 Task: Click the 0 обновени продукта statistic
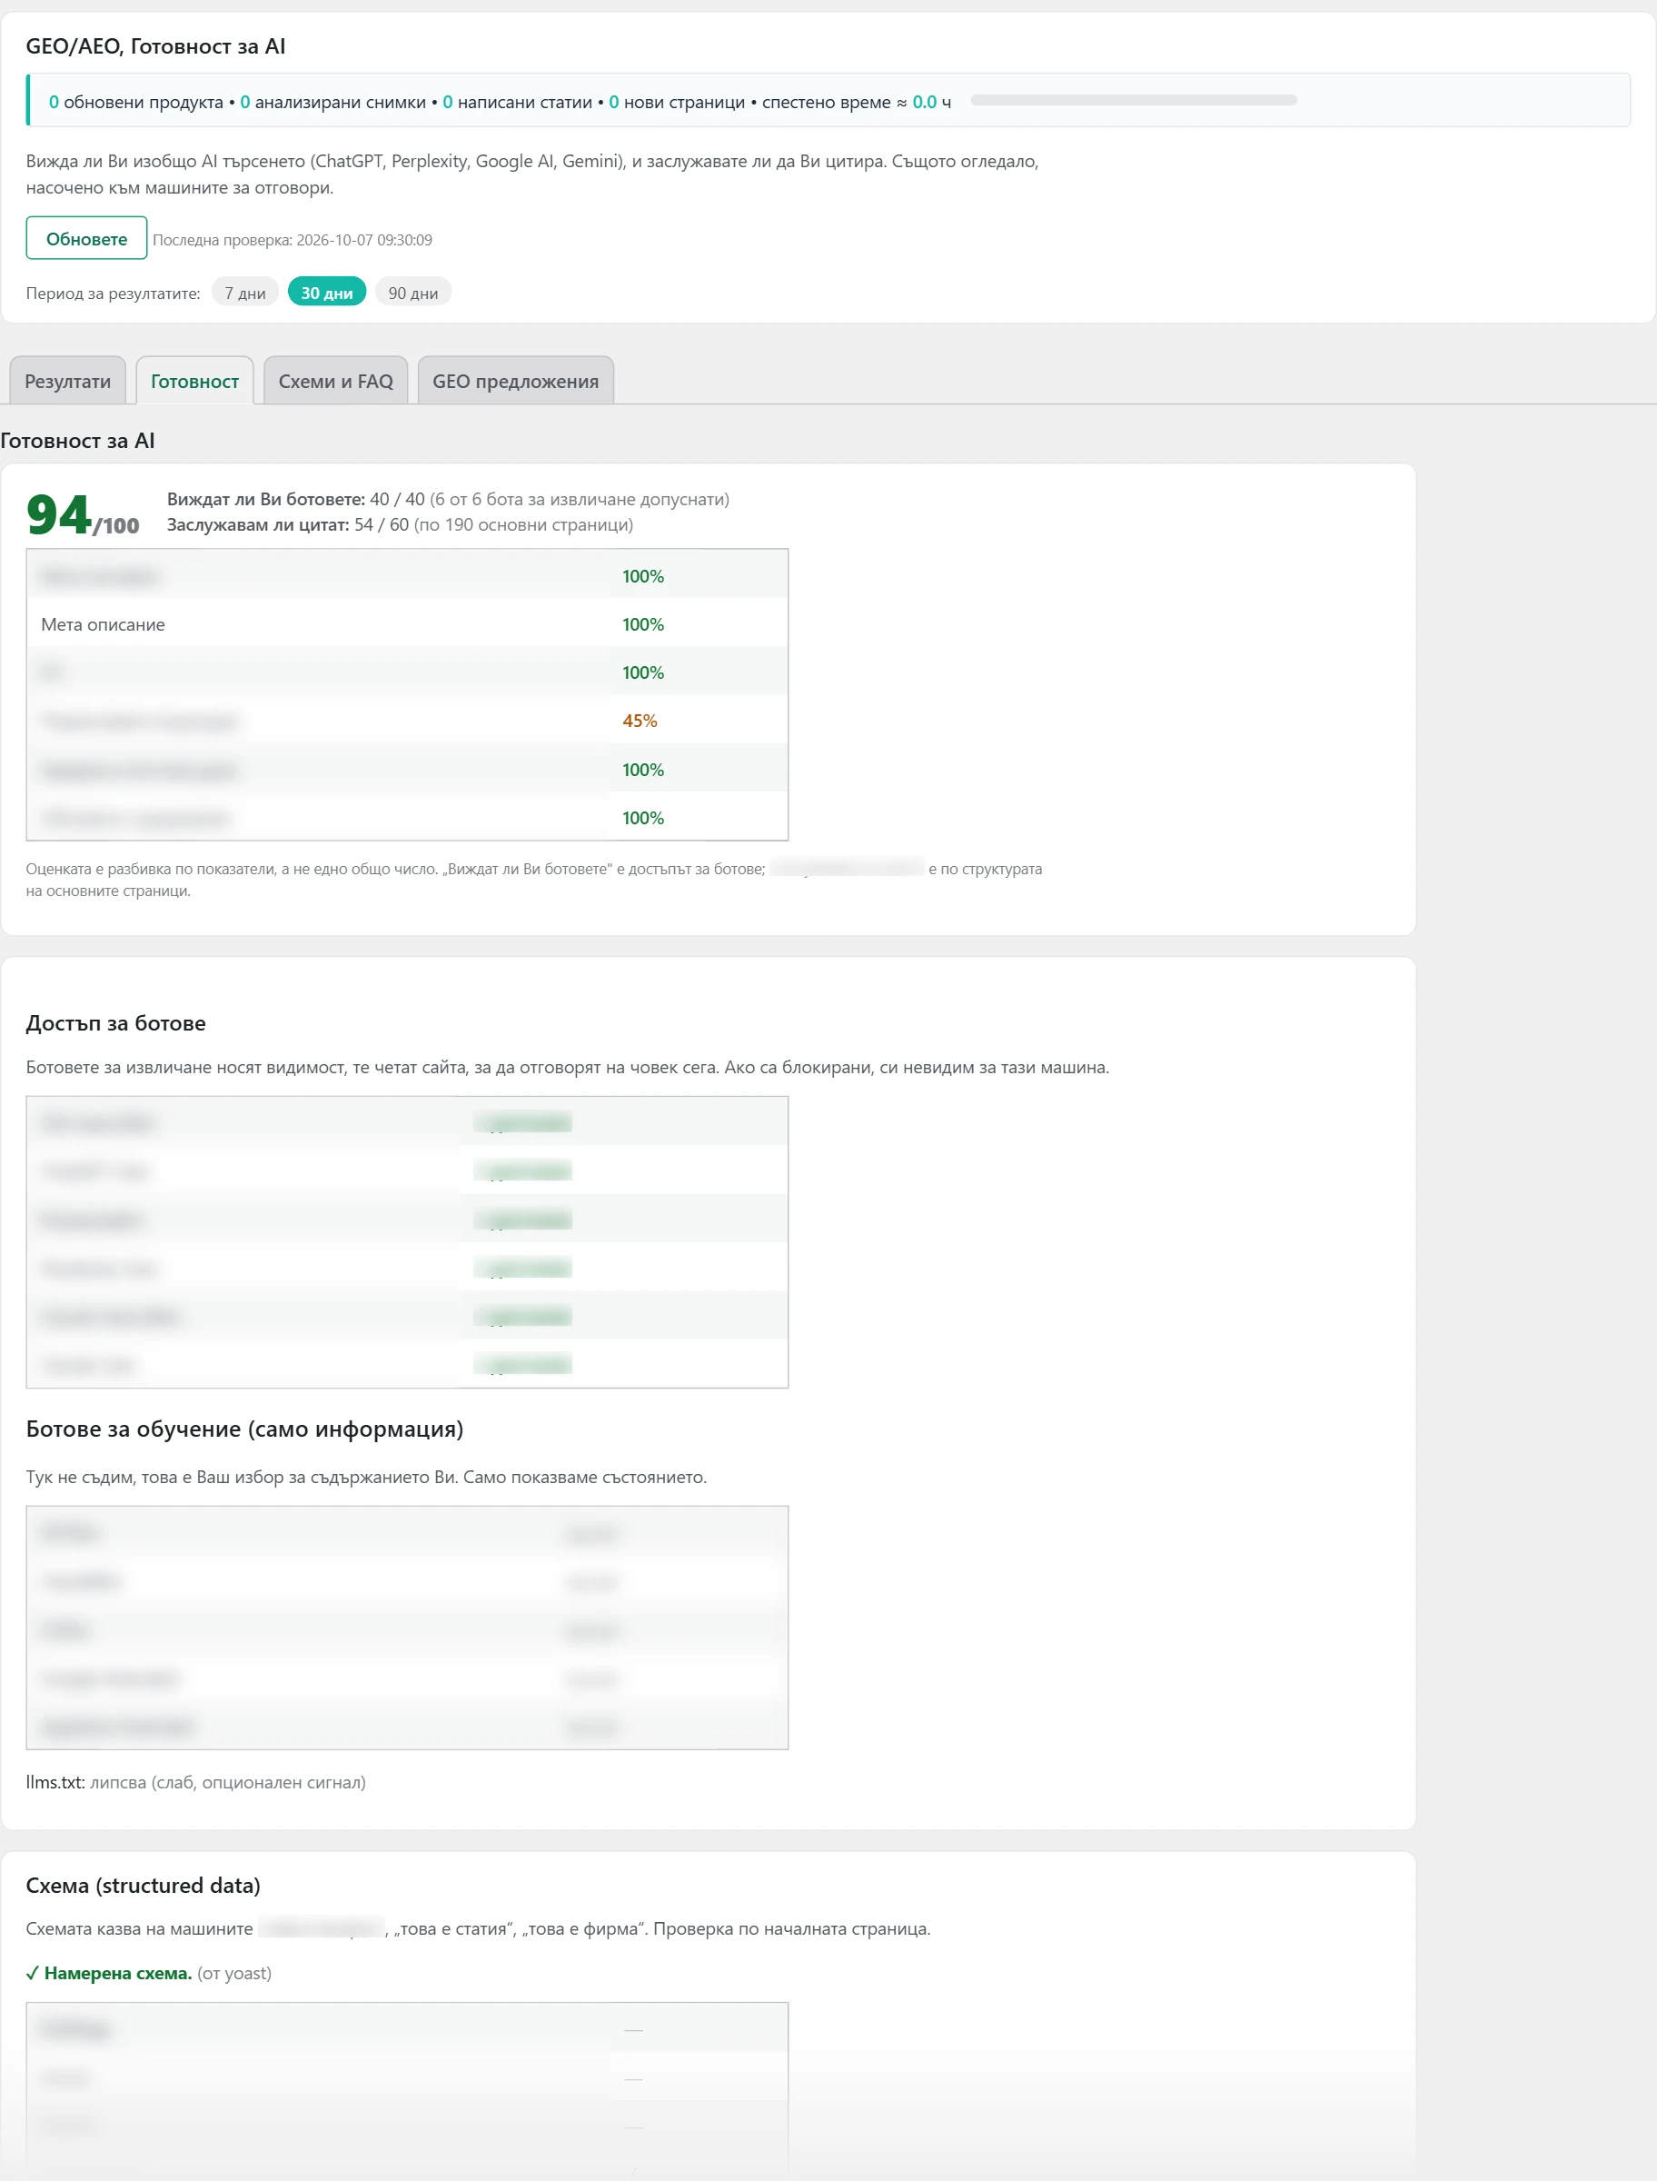point(136,103)
